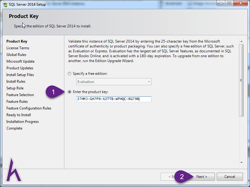Click the 'SQL Server 2014 Setup' window title
The height and width of the screenshot is (187, 250).
(27, 5)
